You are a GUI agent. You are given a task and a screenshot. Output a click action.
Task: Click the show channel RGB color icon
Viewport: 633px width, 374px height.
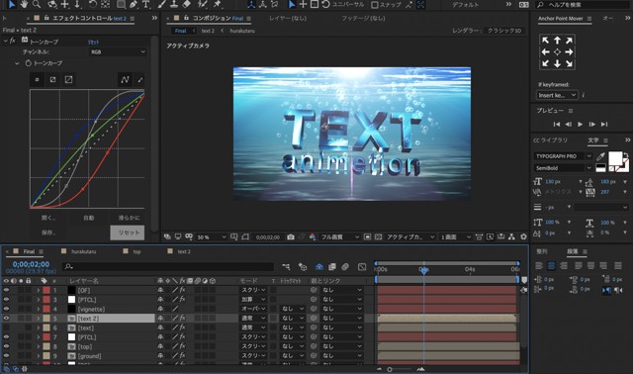click(313, 237)
